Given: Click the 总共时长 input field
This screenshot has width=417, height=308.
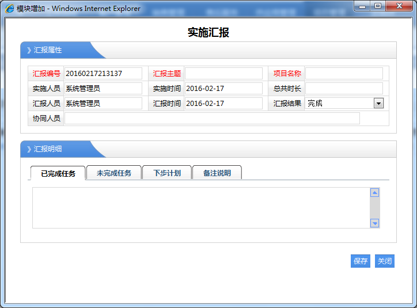Looking at the screenshot, I should click(x=344, y=89).
